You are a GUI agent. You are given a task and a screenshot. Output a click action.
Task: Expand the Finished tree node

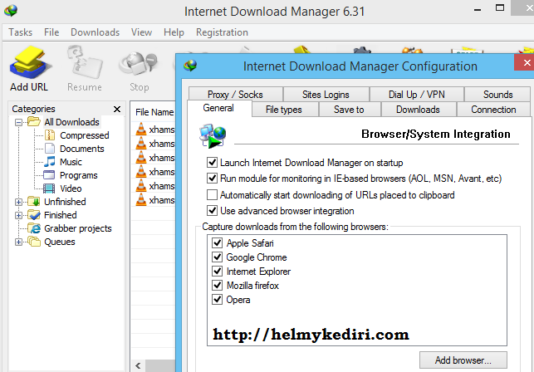pyautogui.click(x=19, y=215)
